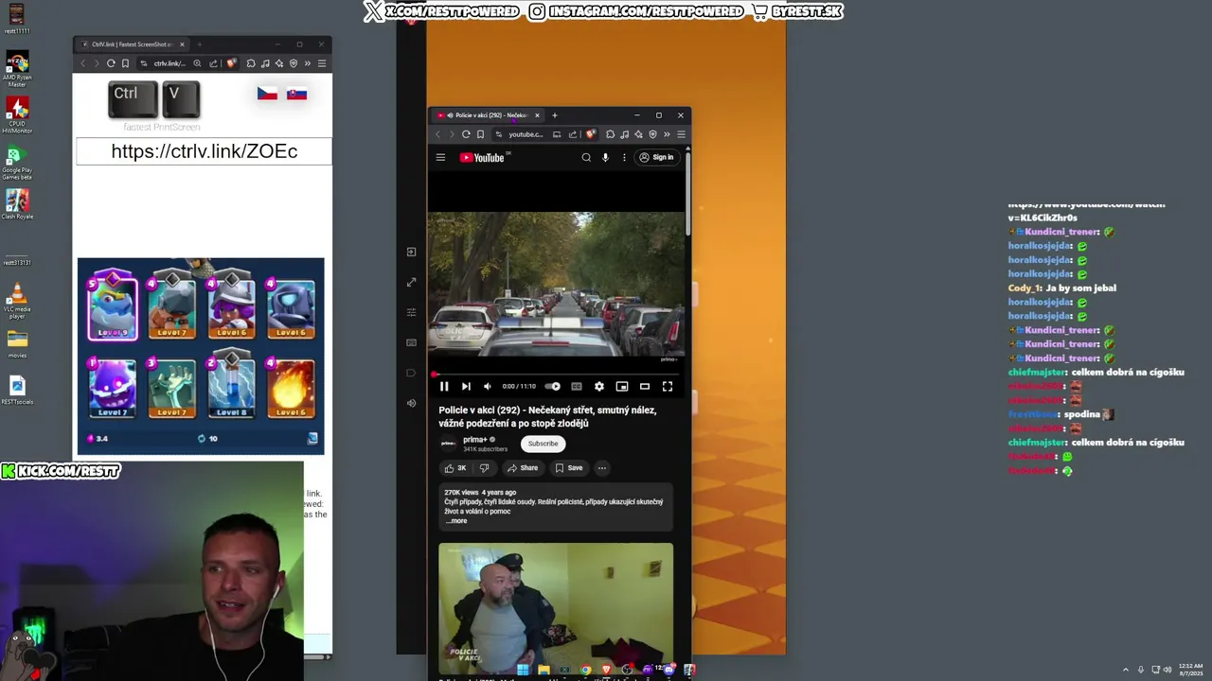Screen dimensions: 1212x681
Task: Open extensions puzzle icon in YouTube window
Action: click(x=610, y=134)
